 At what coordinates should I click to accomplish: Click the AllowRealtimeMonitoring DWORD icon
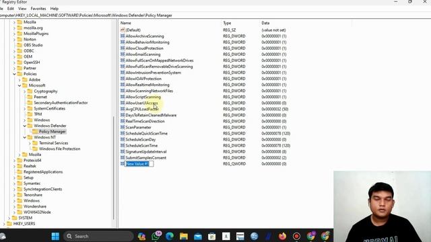123,85
